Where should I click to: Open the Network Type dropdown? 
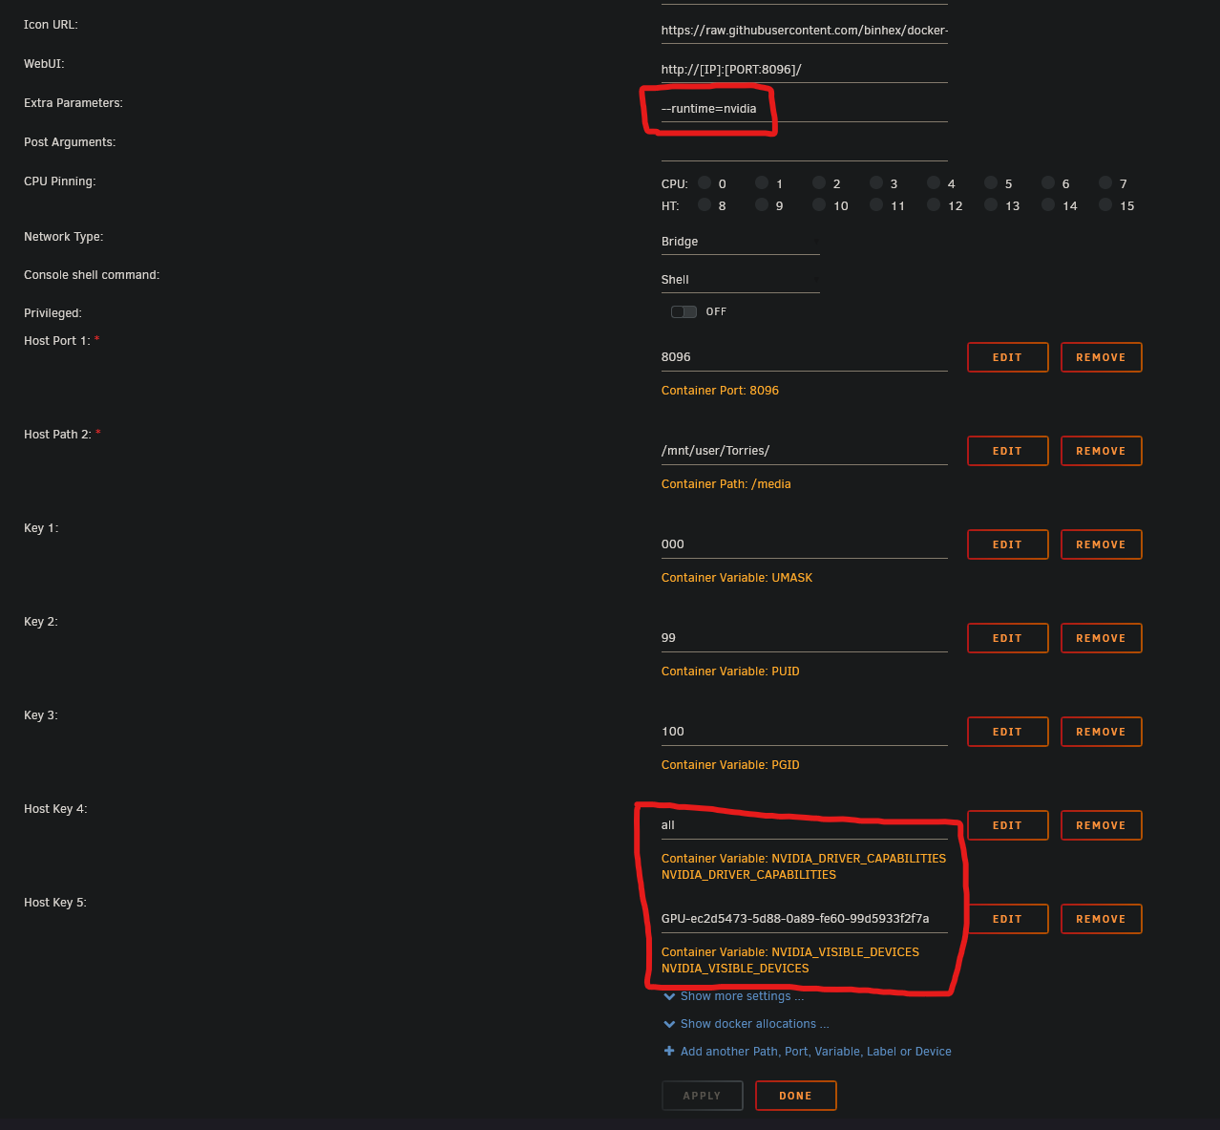(x=740, y=242)
